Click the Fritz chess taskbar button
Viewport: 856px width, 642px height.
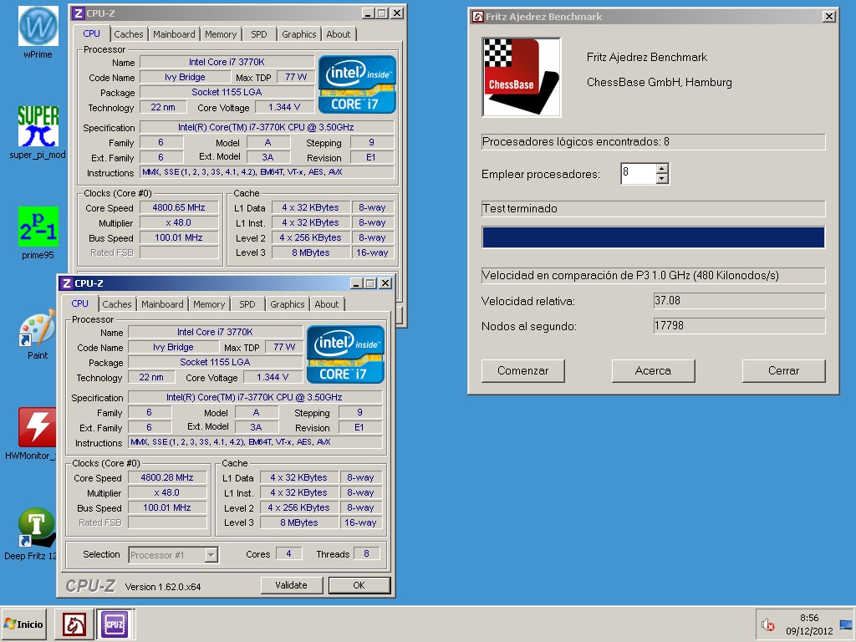click(74, 624)
